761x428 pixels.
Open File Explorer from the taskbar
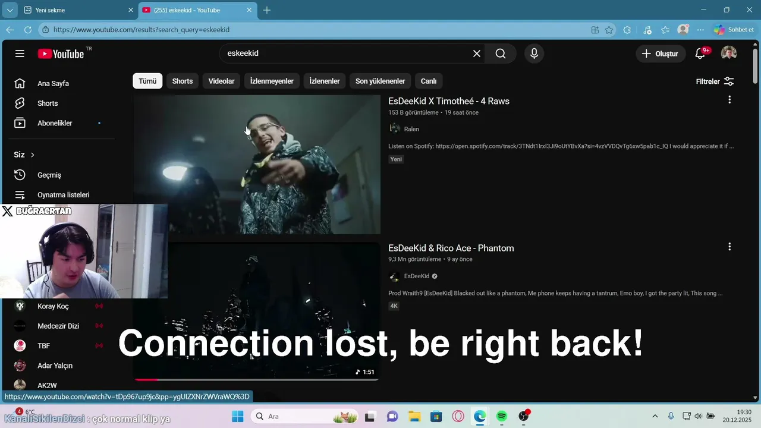point(414,416)
